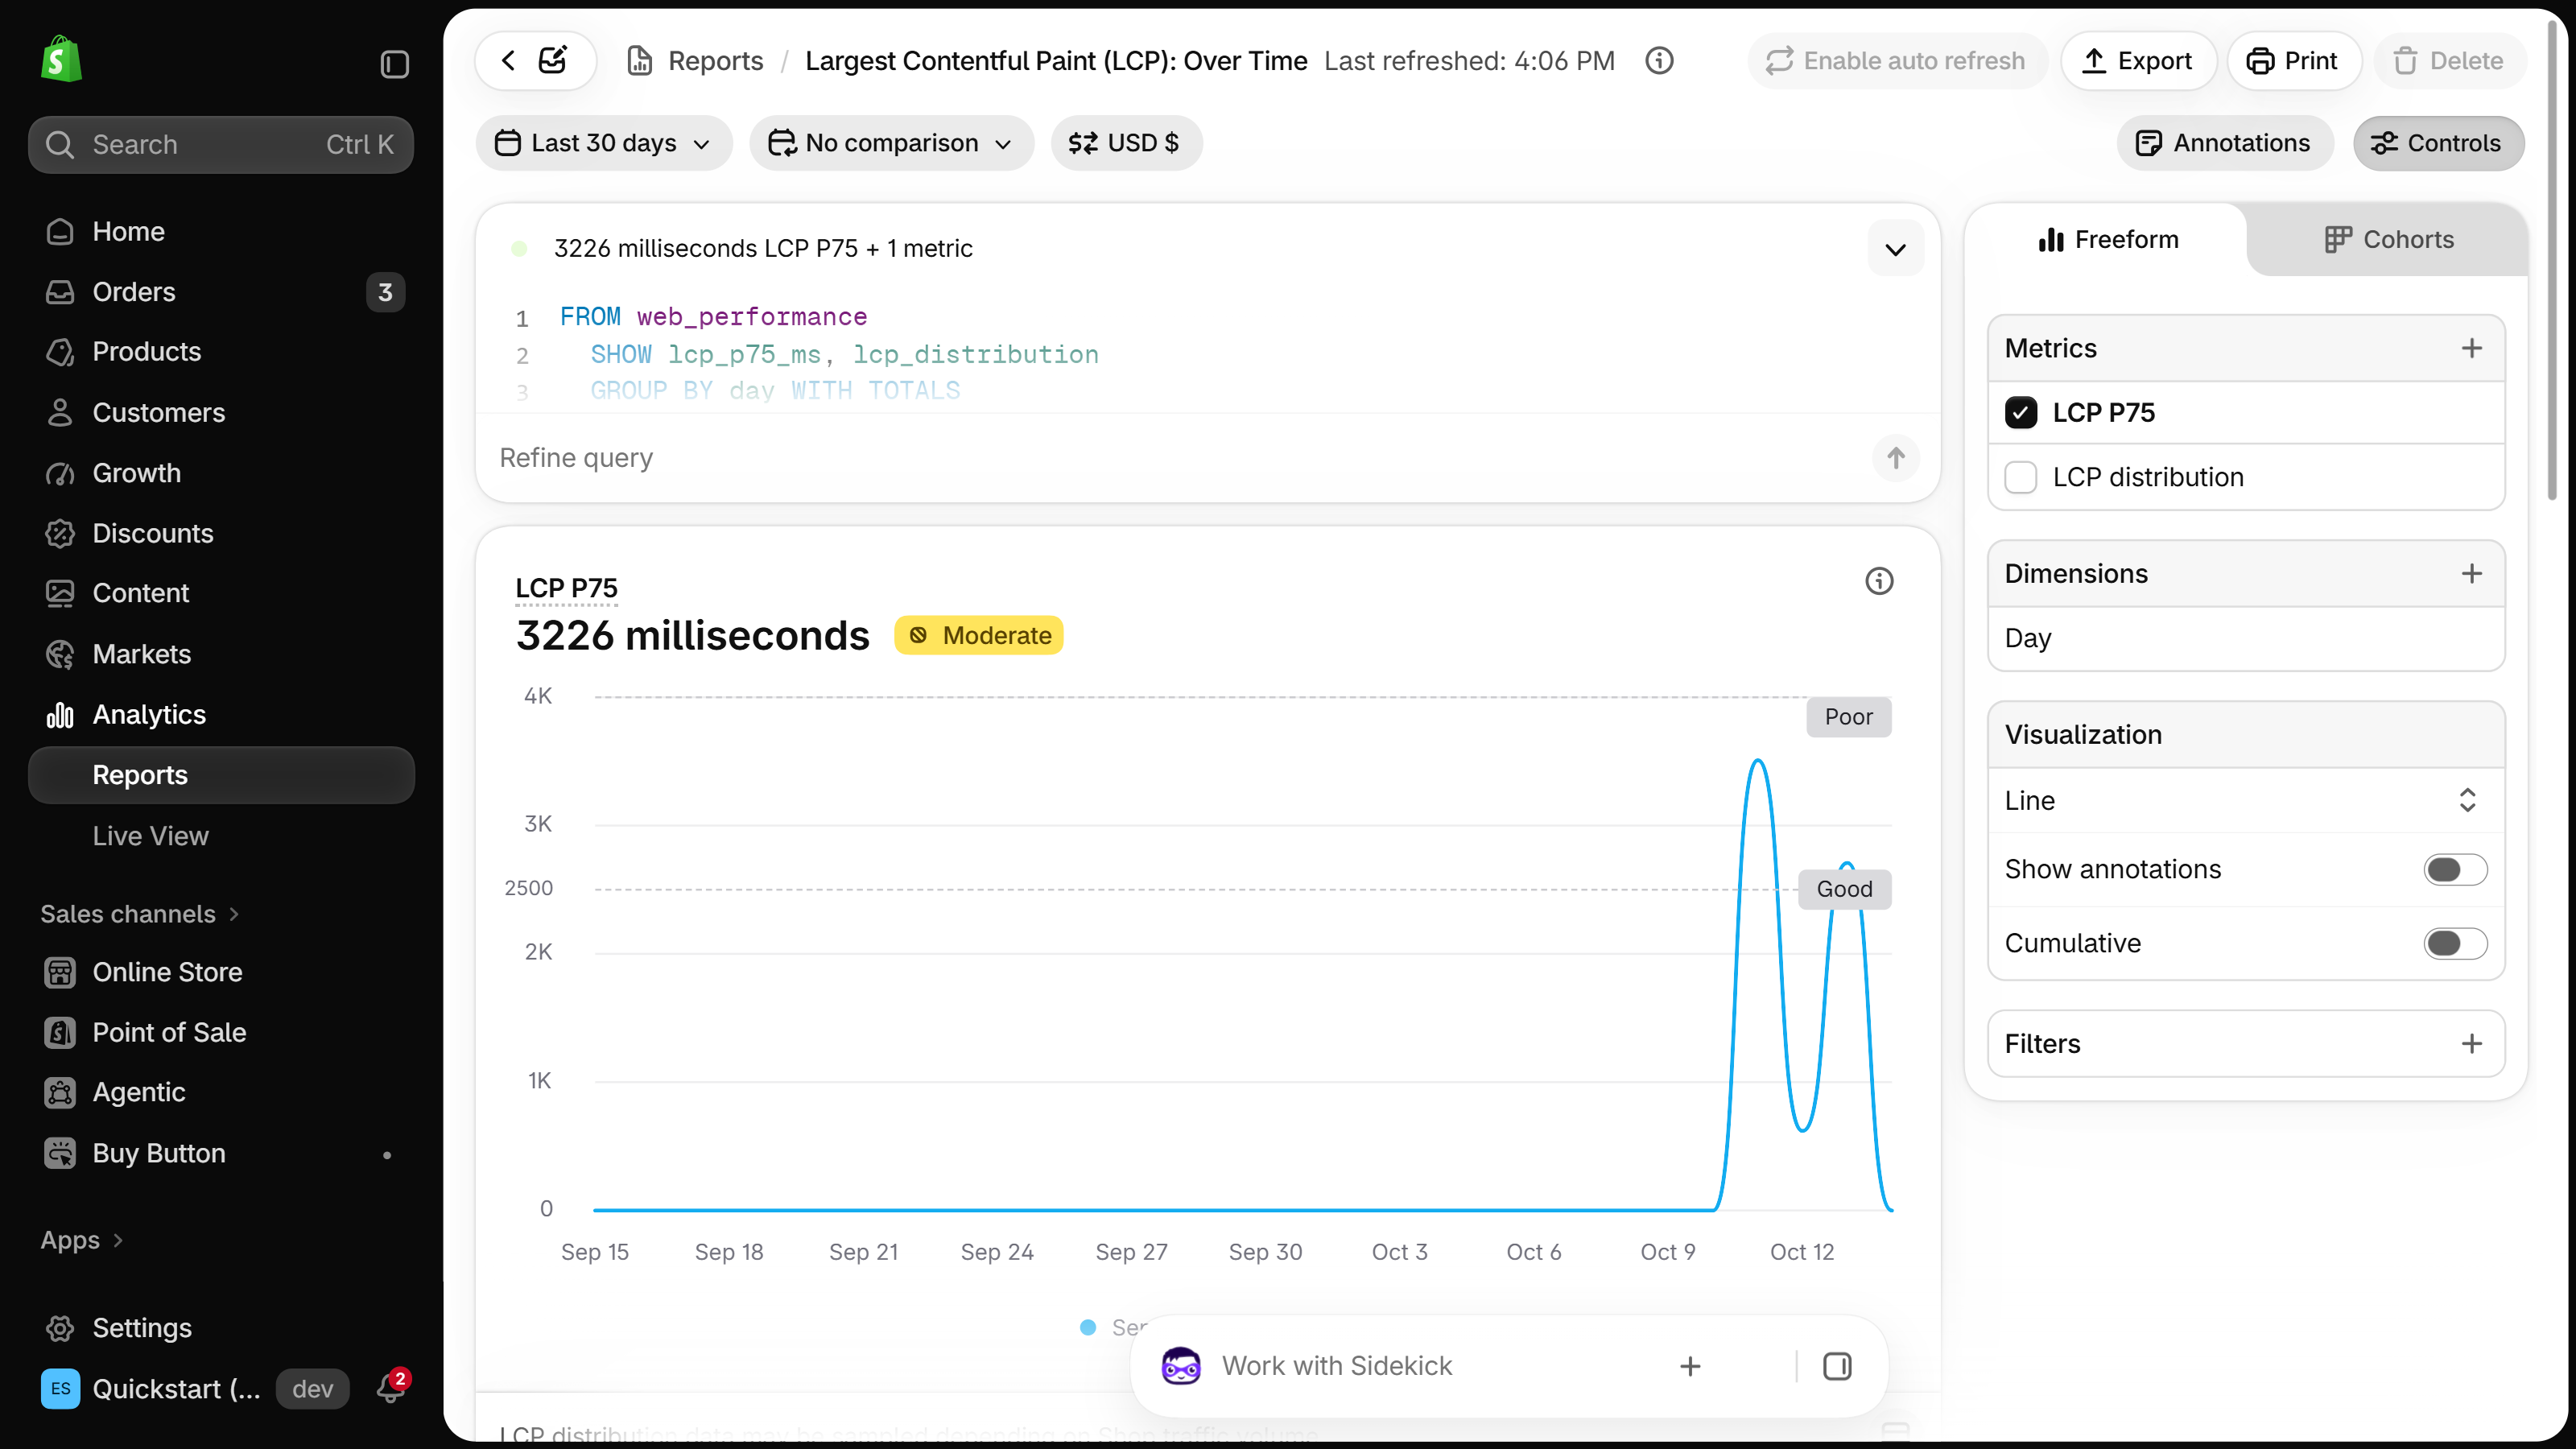Click the edit report pencil icon
2576x1449 pixels.
[x=553, y=60]
